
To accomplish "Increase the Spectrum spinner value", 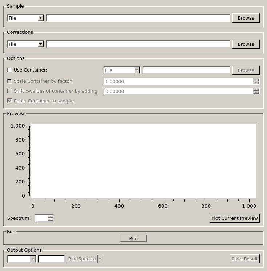I will [50, 217].
